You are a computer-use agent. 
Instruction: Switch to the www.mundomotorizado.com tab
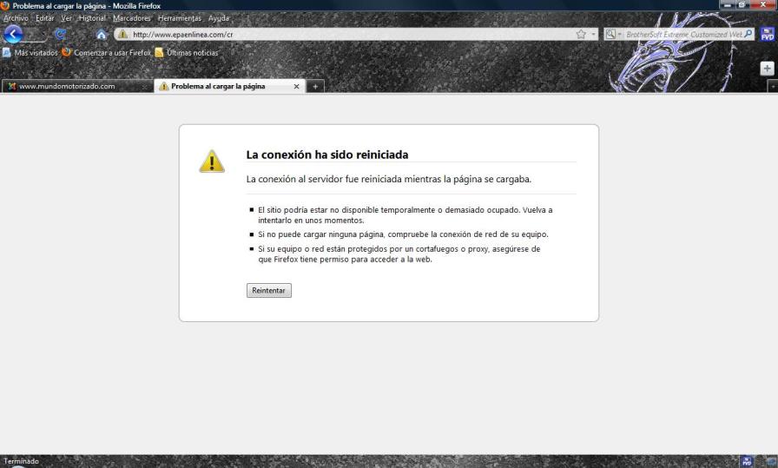[x=67, y=86]
